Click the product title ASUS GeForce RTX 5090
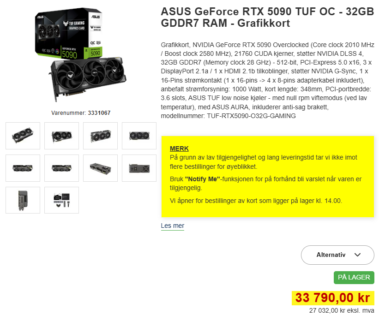Image resolution: width=379 pixels, height=315 pixels. pyautogui.click(x=267, y=18)
